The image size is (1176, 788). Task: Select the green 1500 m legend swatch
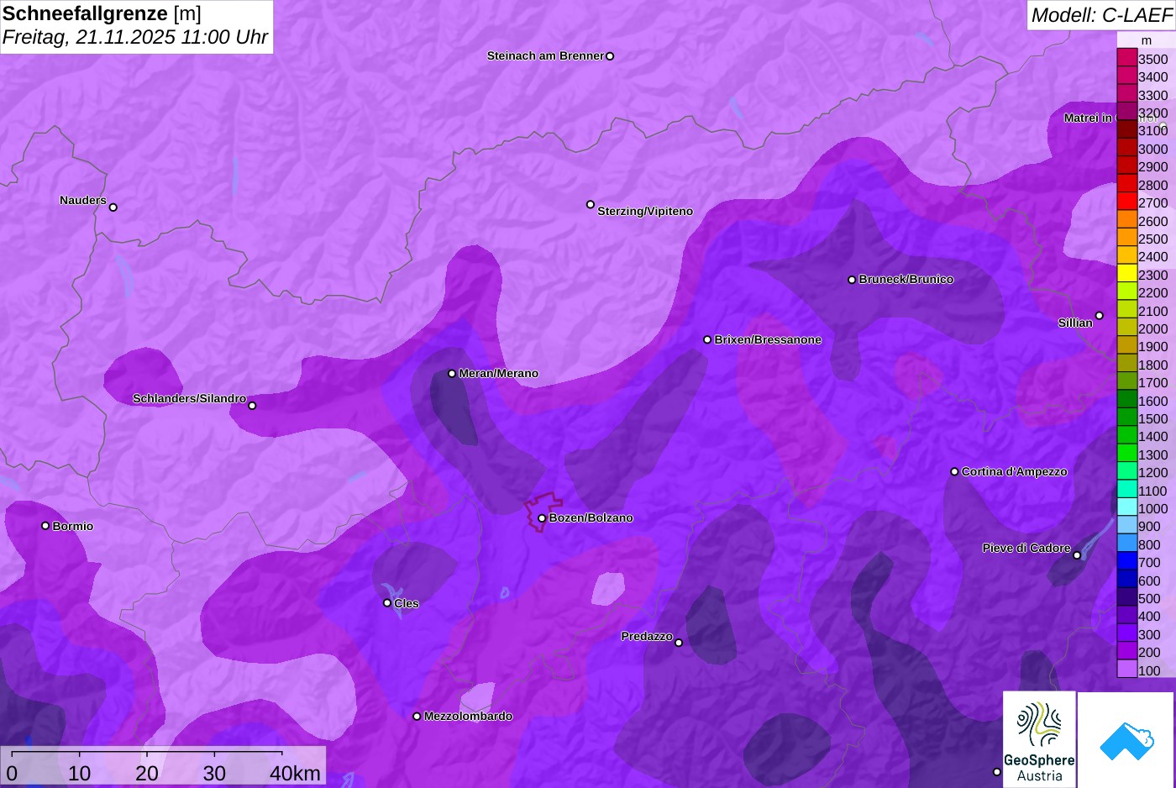[x=1127, y=418]
